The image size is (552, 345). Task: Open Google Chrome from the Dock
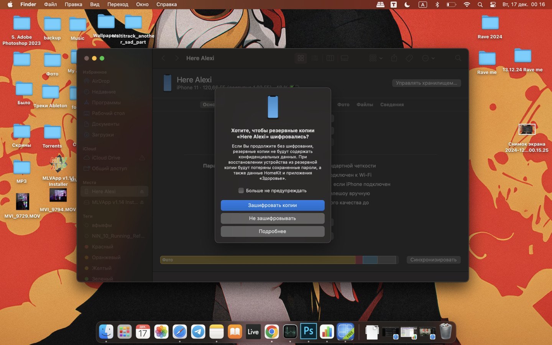pyautogui.click(x=272, y=332)
